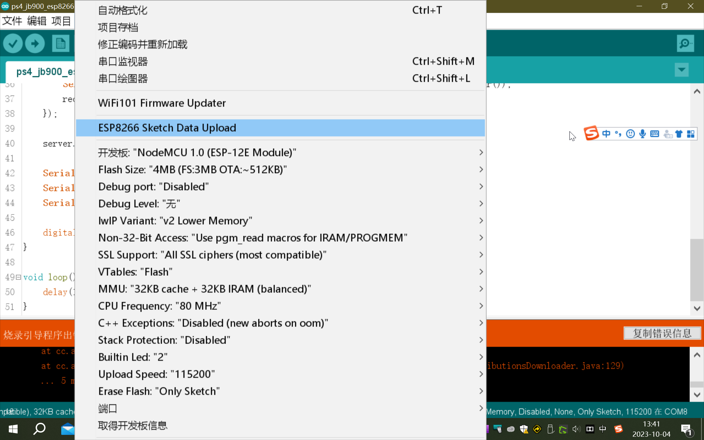Open the 编辑 menu
Viewport: 704px width, 440px height.
coord(37,21)
